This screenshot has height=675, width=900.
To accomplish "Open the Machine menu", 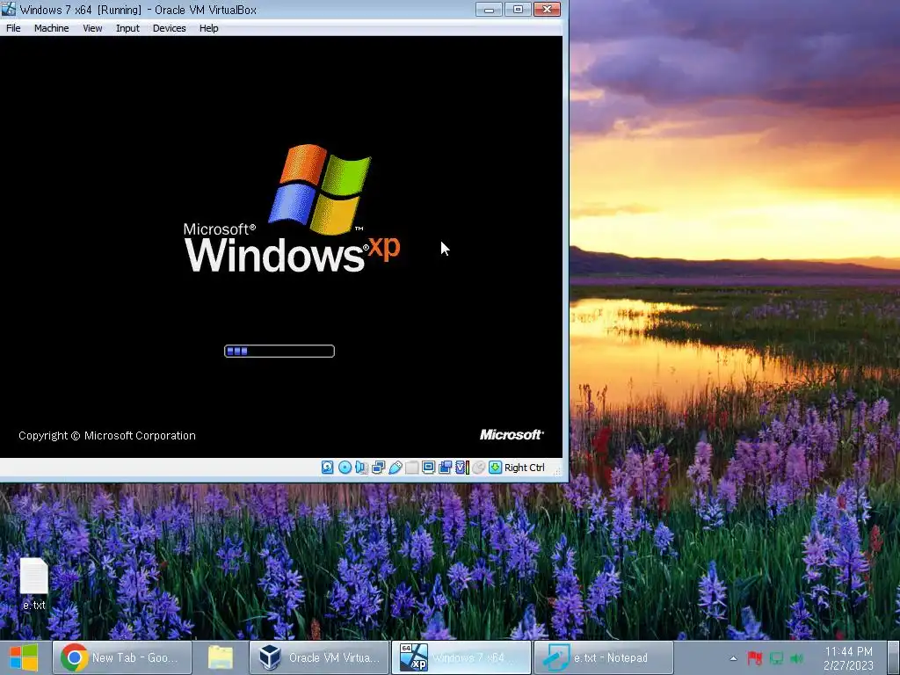I will tap(52, 28).
